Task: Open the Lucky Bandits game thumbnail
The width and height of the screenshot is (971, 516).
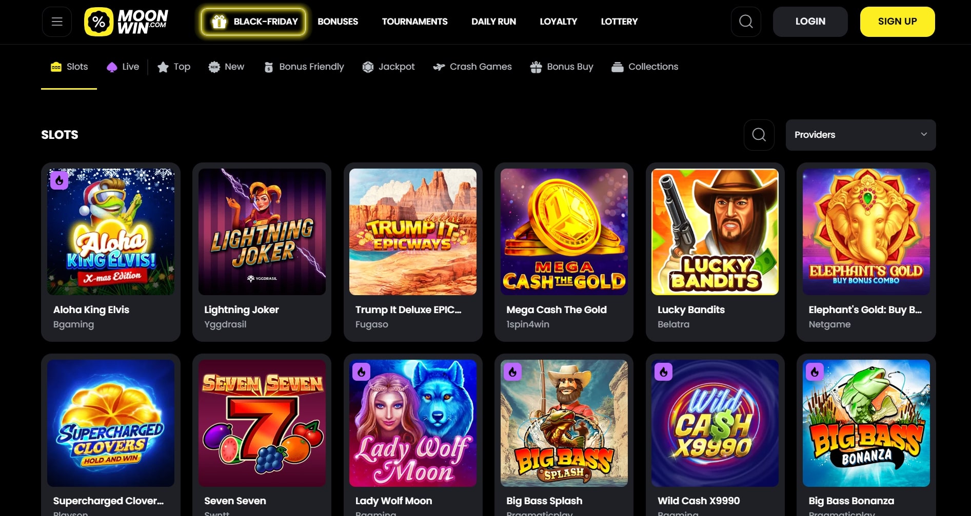Action: click(715, 232)
